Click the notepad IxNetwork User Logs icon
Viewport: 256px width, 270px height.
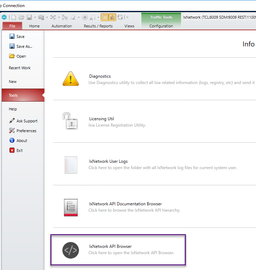tap(71, 165)
